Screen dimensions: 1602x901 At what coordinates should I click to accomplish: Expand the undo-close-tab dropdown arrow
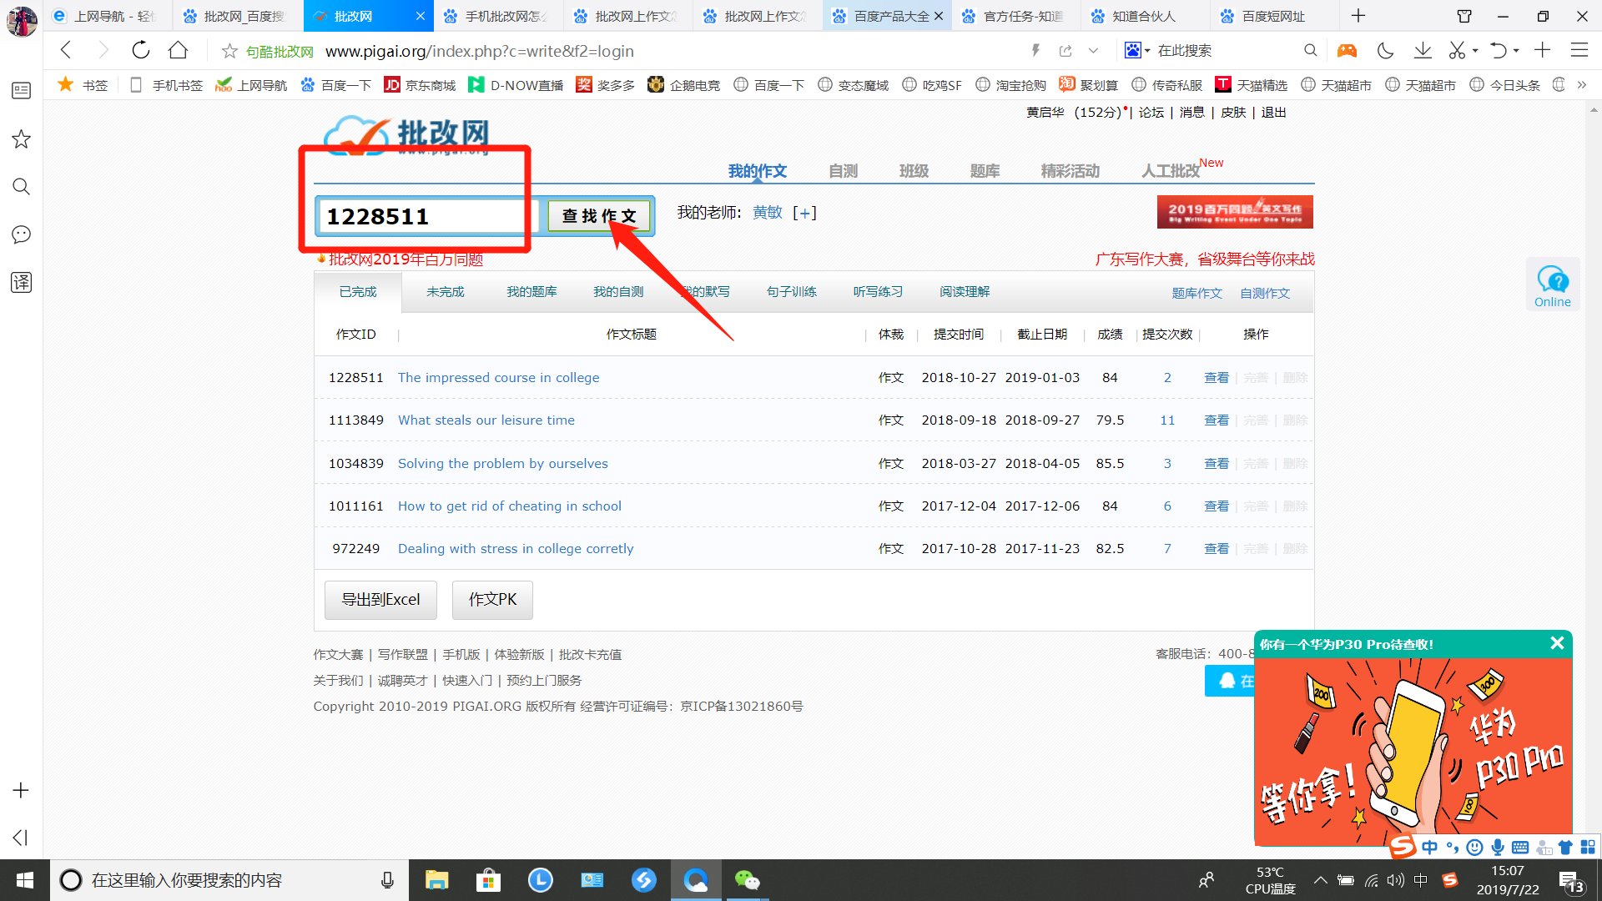[1516, 51]
